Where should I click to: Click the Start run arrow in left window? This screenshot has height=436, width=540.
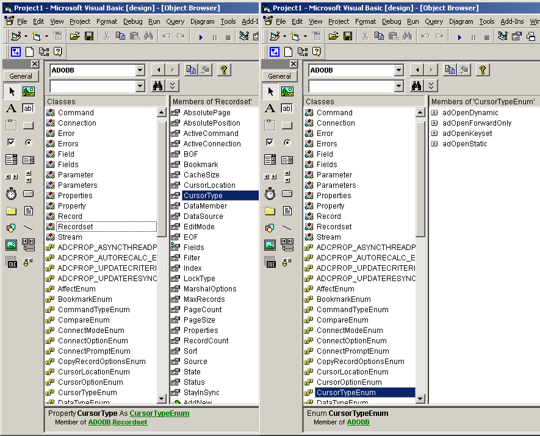pyautogui.click(x=201, y=37)
